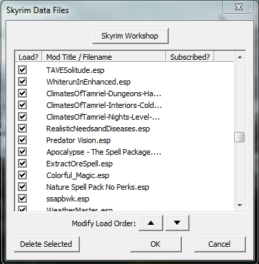Image resolution: width=259 pixels, height=264 pixels.
Task: Toggle the ClimatesOfTamriel-Dungeons checkbox
Action: [x=22, y=93]
